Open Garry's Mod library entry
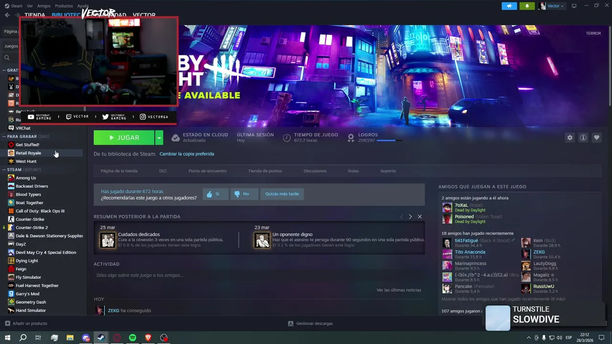Image resolution: width=612 pixels, height=344 pixels. pyautogui.click(x=27, y=294)
